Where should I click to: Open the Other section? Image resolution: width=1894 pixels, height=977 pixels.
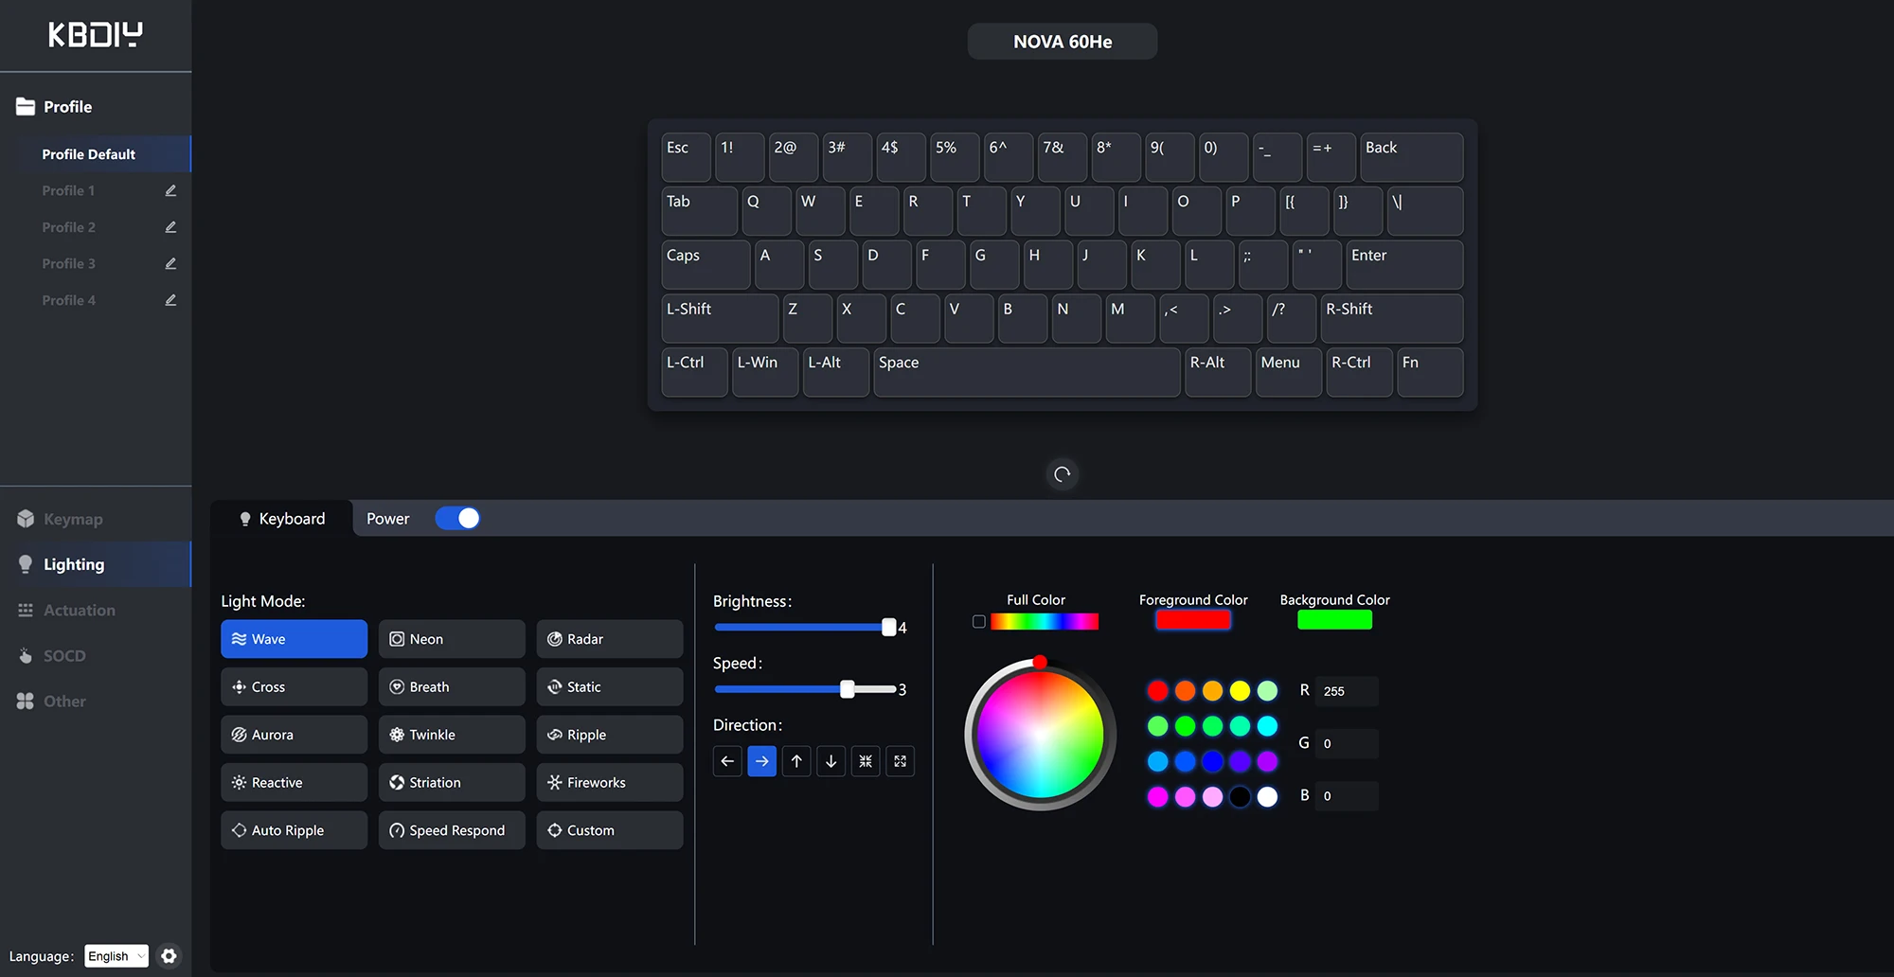pyautogui.click(x=95, y=702)
